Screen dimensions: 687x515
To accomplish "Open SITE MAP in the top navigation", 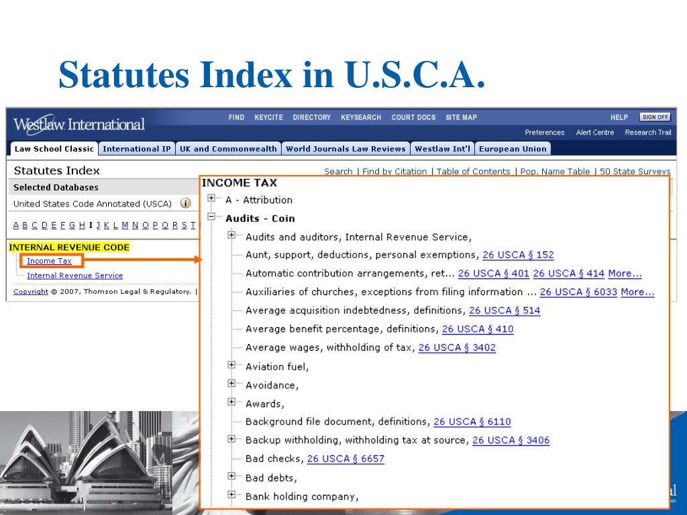I will pos(461,117).
